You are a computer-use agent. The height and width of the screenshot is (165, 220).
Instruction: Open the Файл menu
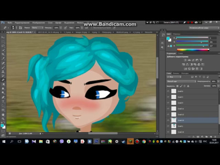(x=10, y=22)
